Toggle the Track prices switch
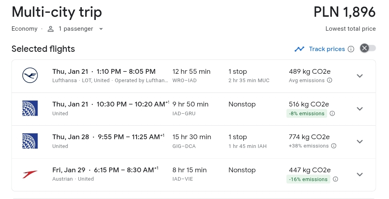Image resolution: width=389 pixels, height=199 pixels. click(x=368, y=48)
